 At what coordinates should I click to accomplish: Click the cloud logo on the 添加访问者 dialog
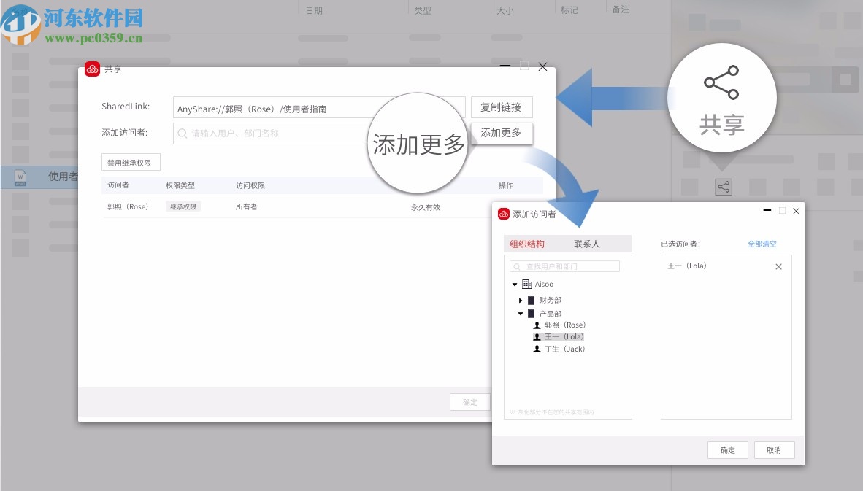pyautogui.click(x=503, y=214)
